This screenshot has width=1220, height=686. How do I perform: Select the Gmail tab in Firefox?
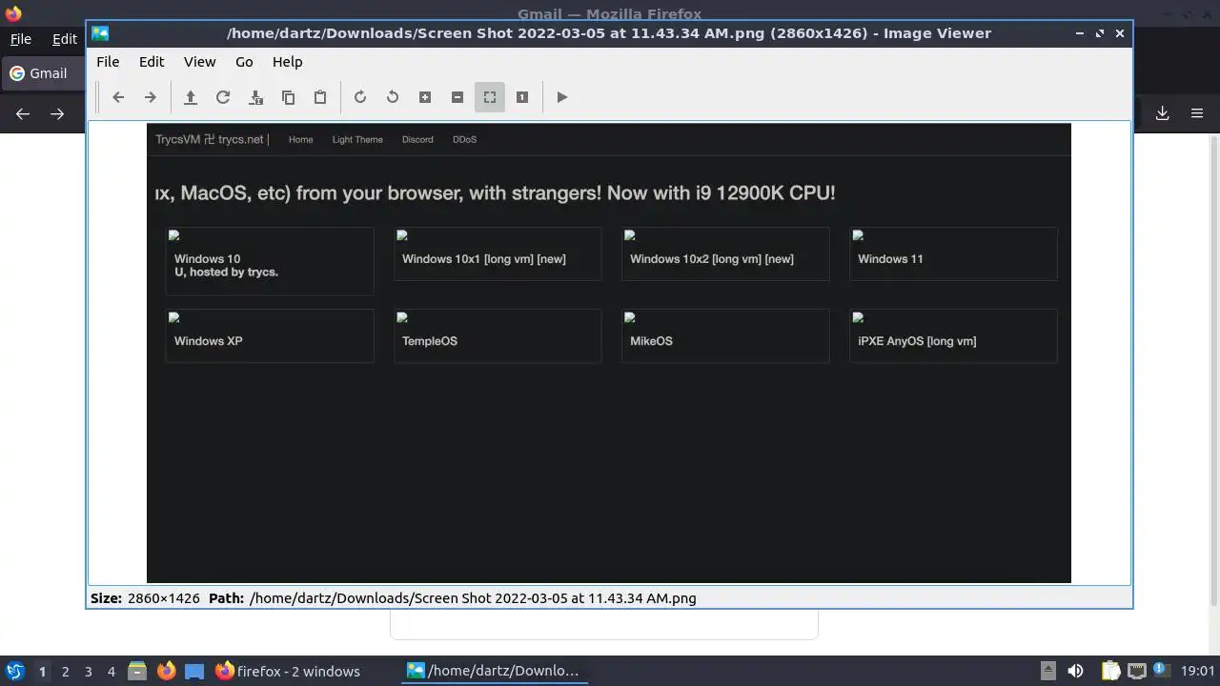[x=43, y=73]
